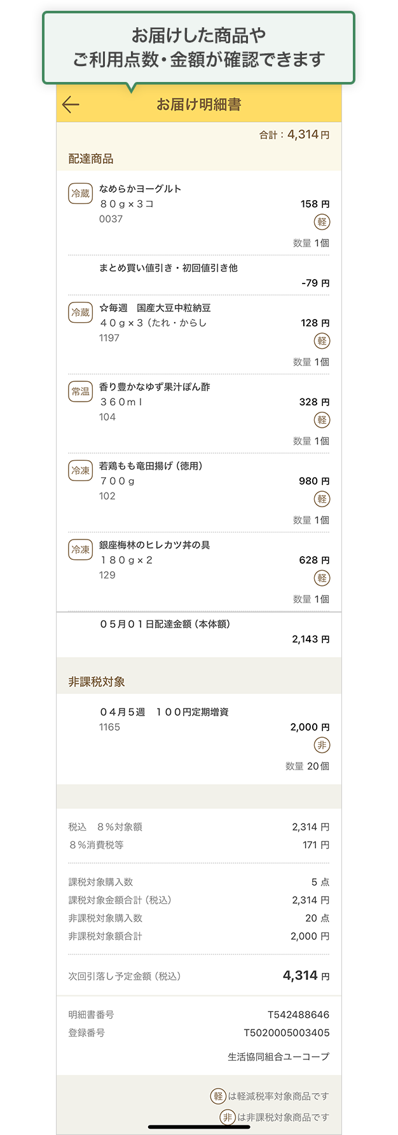Open the 配達商品 section header
398x1135 pixels.
point(91,159)
